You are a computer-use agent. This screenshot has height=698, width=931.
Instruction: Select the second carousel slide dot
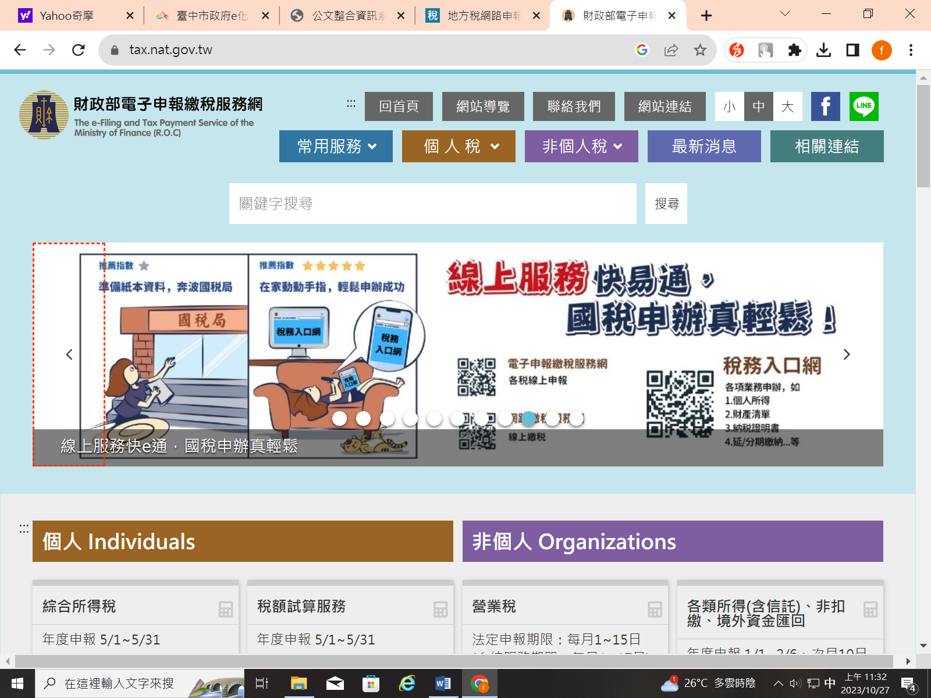pos(363,418)
